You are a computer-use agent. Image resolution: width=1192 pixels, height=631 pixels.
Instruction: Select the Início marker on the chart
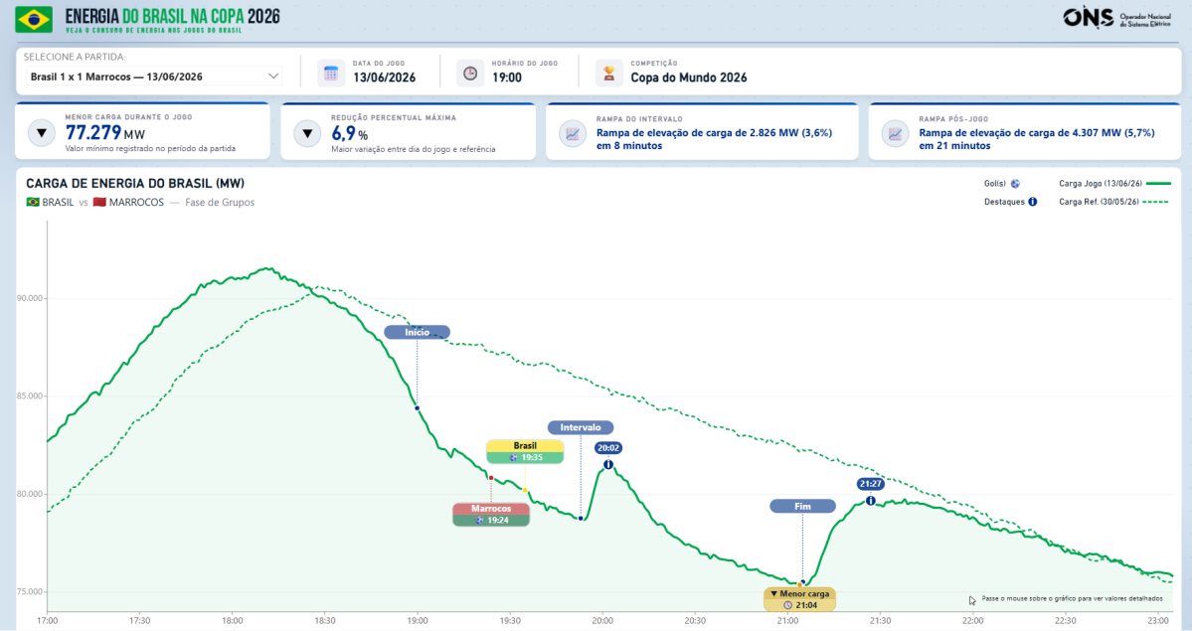(417, 332)
